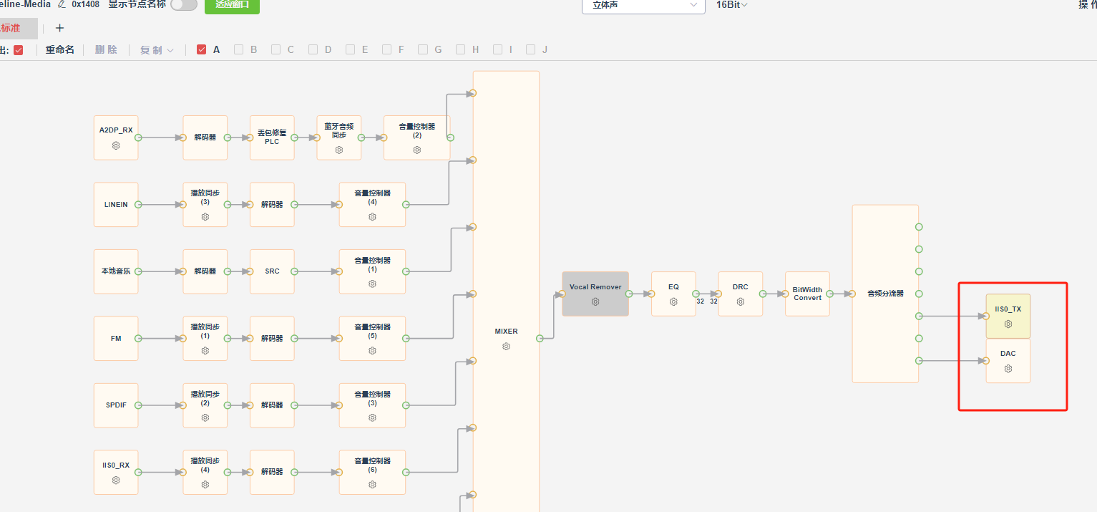Open the 蓝牙音频同步 node's gear settings
Viewport: 1097px width, 512px height.
[x=339, y=150]
